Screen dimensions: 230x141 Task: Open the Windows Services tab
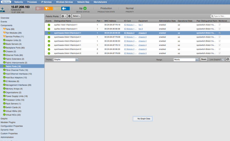(x=64, y=2)
